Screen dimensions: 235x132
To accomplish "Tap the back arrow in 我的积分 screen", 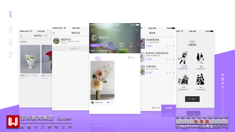I will pyautogui.click(x=21, y=36).
